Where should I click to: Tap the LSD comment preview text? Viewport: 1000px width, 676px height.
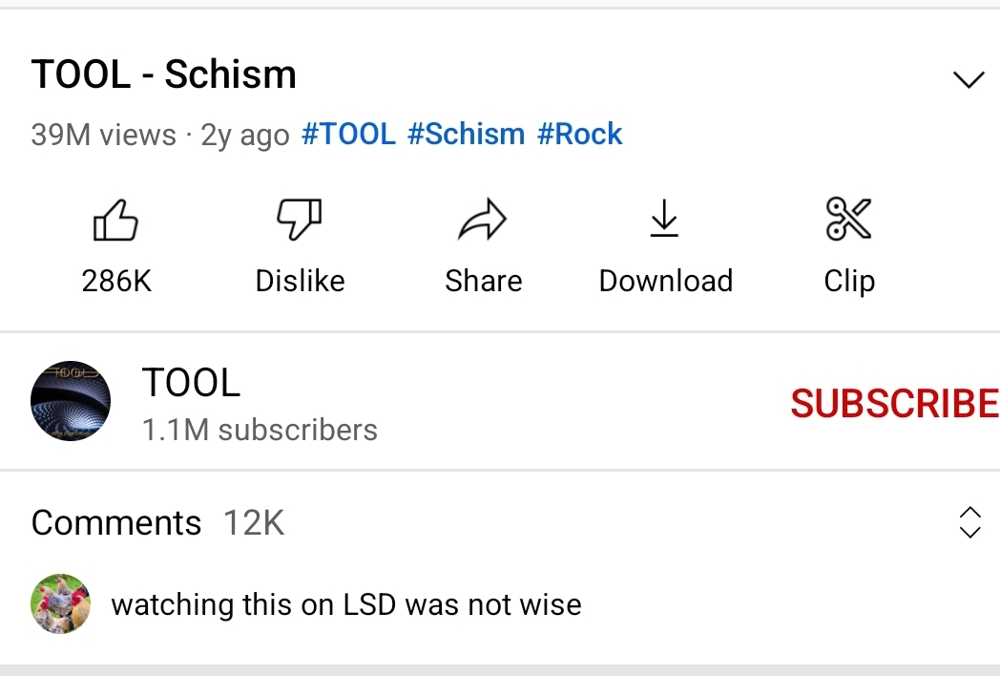[345, 604]
